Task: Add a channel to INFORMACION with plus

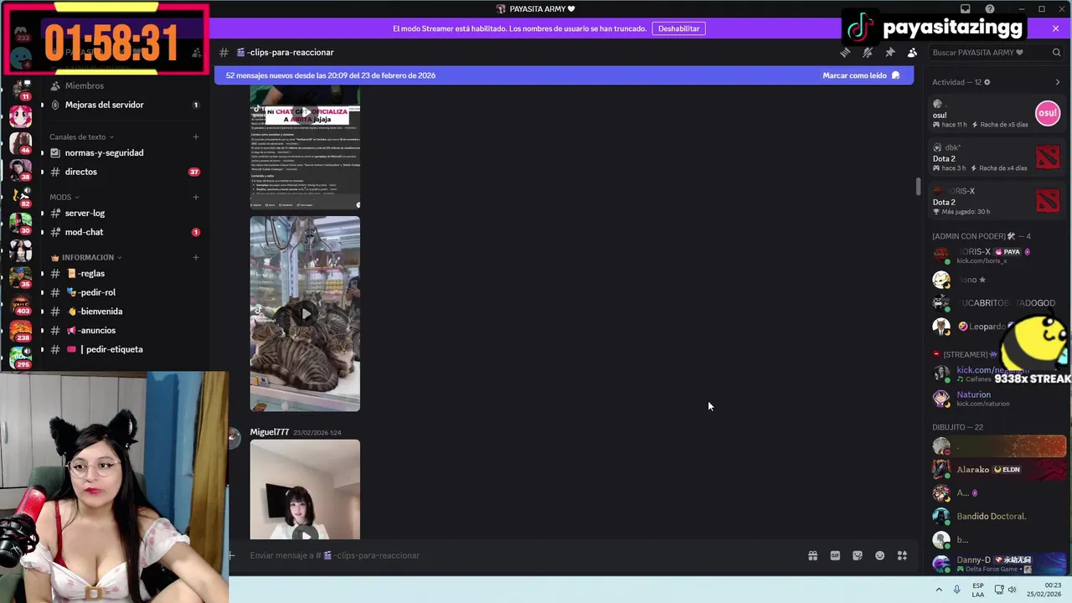Action: (x=196, y=257)
